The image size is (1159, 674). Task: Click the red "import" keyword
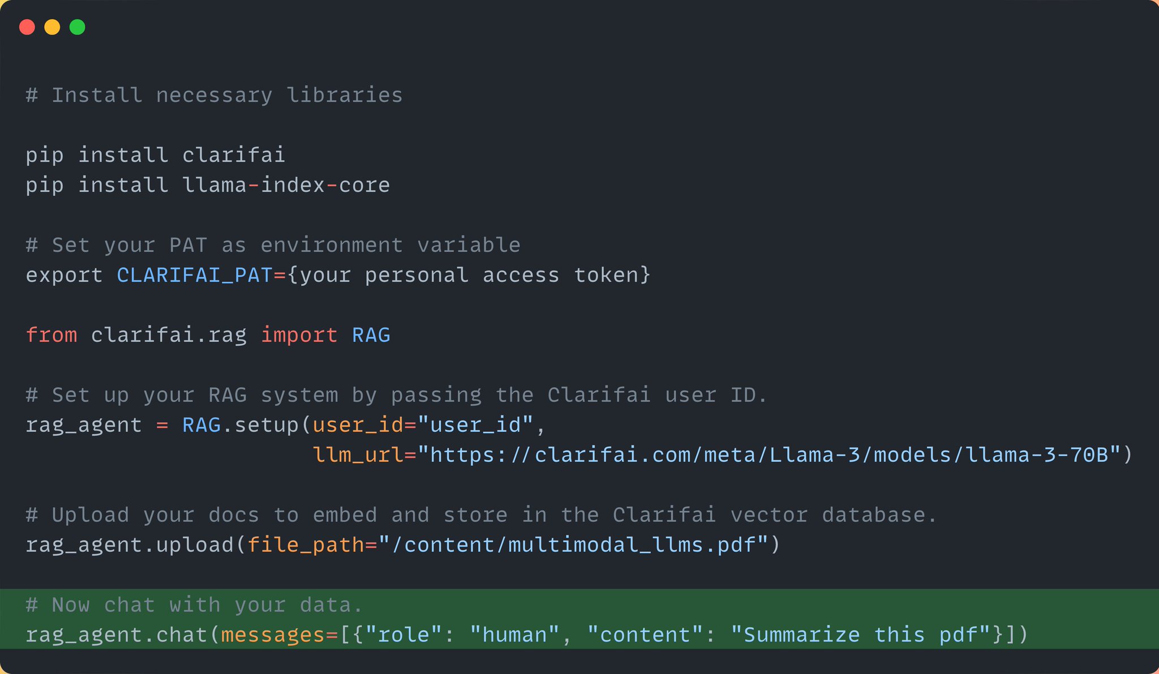coord(299,335)
